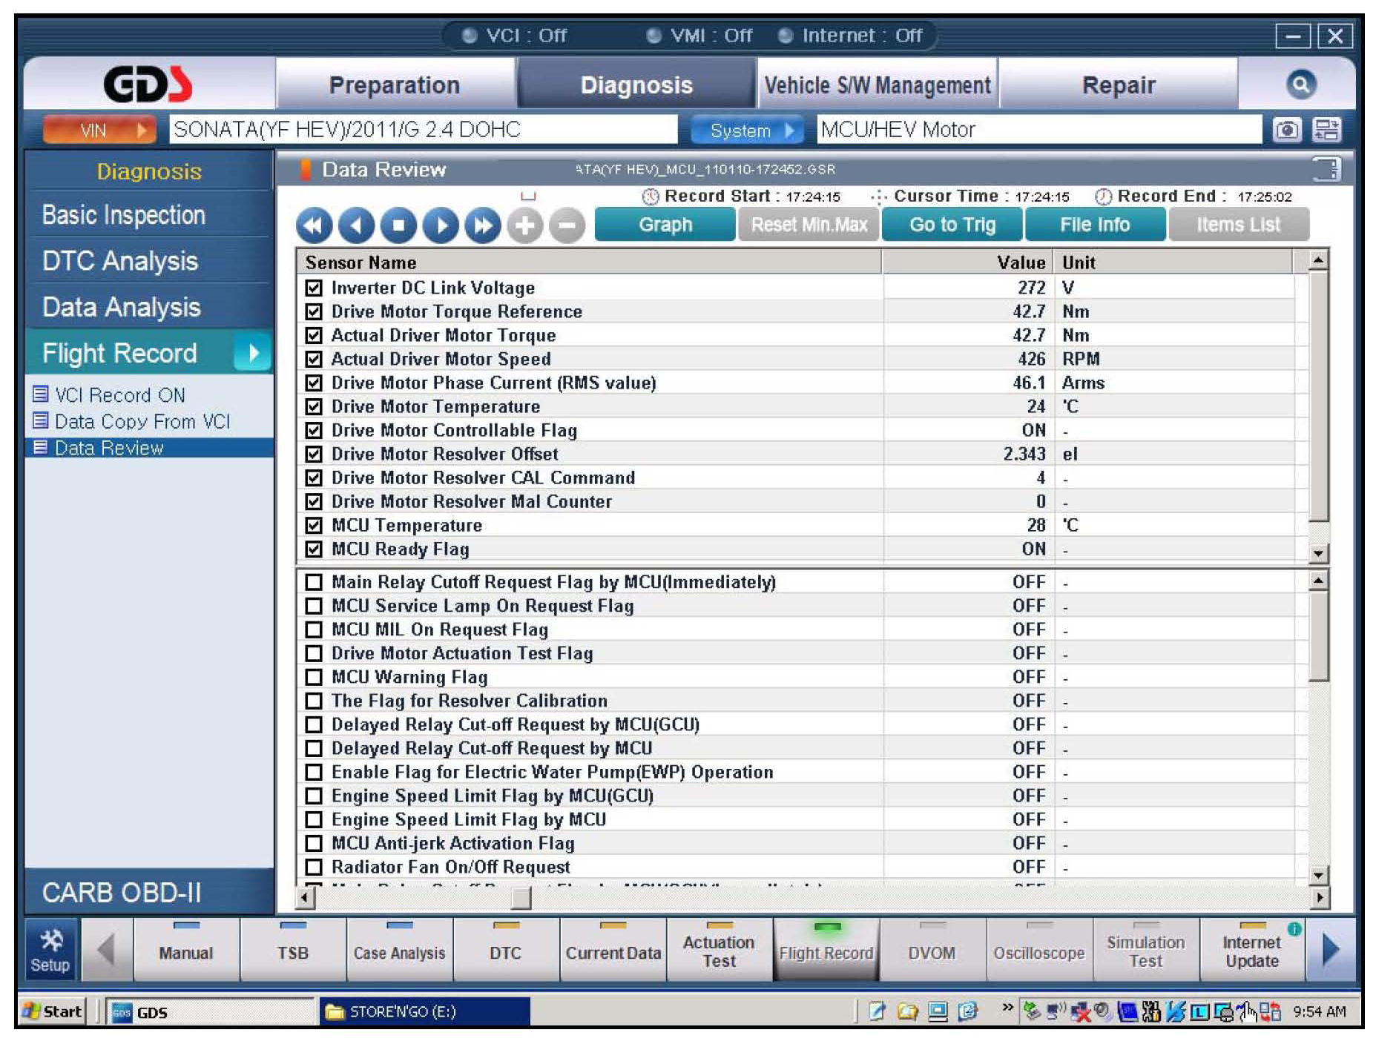Screen dimensions: 1376x1044
Task: Take a screenshot with camera icon
Action: [x=1286, y=130]
